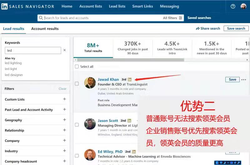250x165 pixels.
Task: Open Ed Wiley, PhD profile name link
Action: pos(110,152)
